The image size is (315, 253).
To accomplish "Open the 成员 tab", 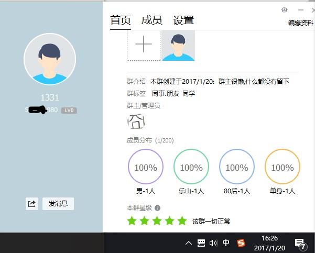I will (x=151, y=20).
